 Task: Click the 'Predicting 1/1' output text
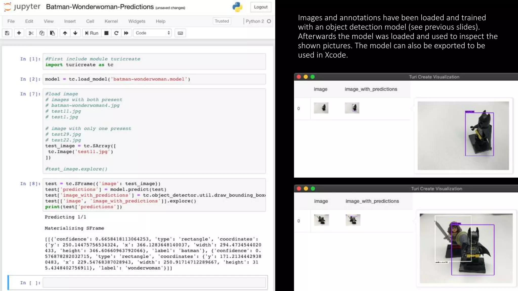tap(66, 217)
